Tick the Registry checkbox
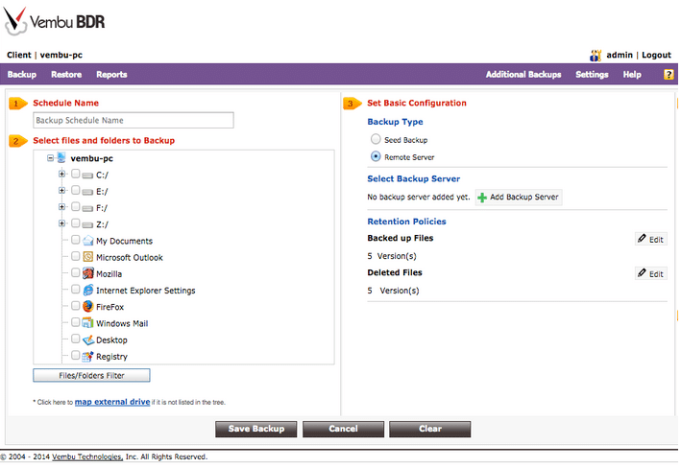681x468 pixels. [76, 355]
